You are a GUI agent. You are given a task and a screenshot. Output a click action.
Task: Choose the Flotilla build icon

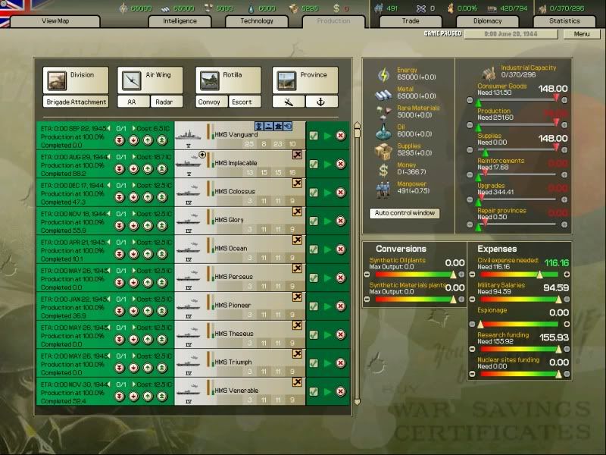tap(228, 80)
